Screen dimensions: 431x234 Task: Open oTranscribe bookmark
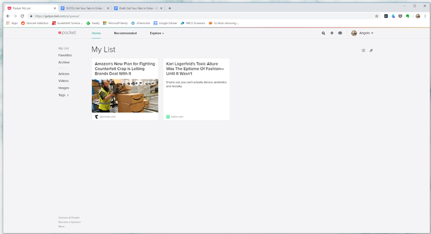coord(141,24)
